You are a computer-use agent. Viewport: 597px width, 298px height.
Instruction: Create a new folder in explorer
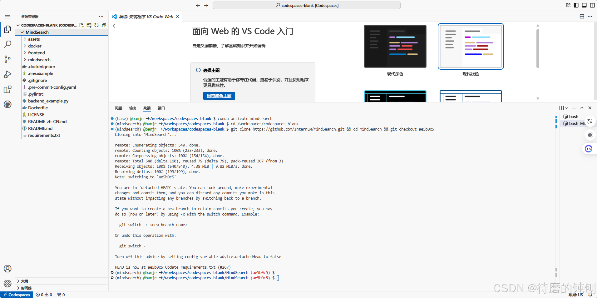[89, 25]
